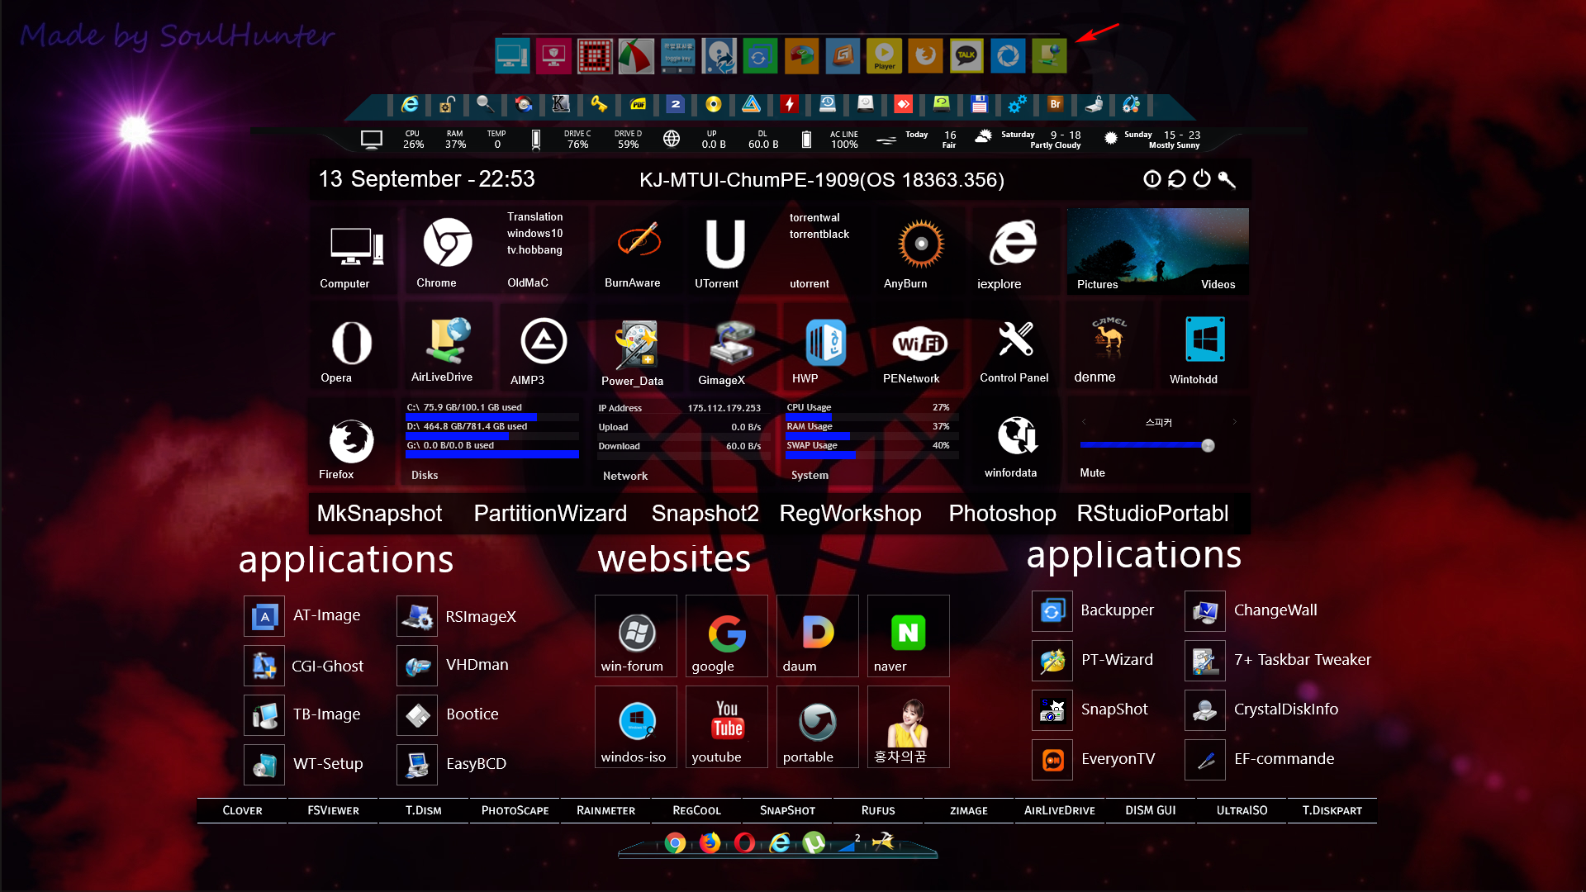Viewport: 1586px width, 892px height.
Task: Click the torrentwal link
Action: (814, 217)
